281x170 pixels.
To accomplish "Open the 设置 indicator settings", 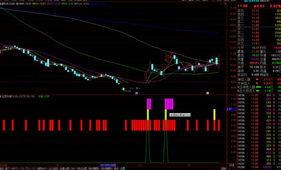I will 123,169.
